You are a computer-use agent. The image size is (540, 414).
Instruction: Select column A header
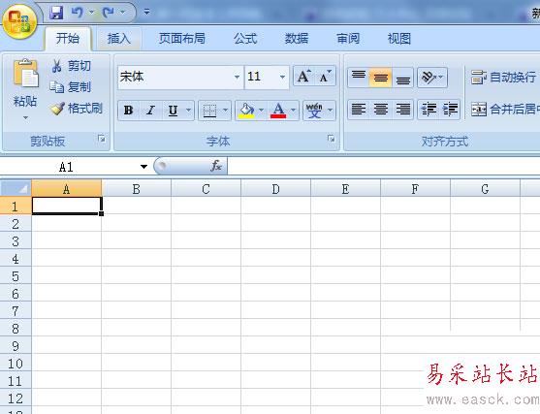point(67,189)
